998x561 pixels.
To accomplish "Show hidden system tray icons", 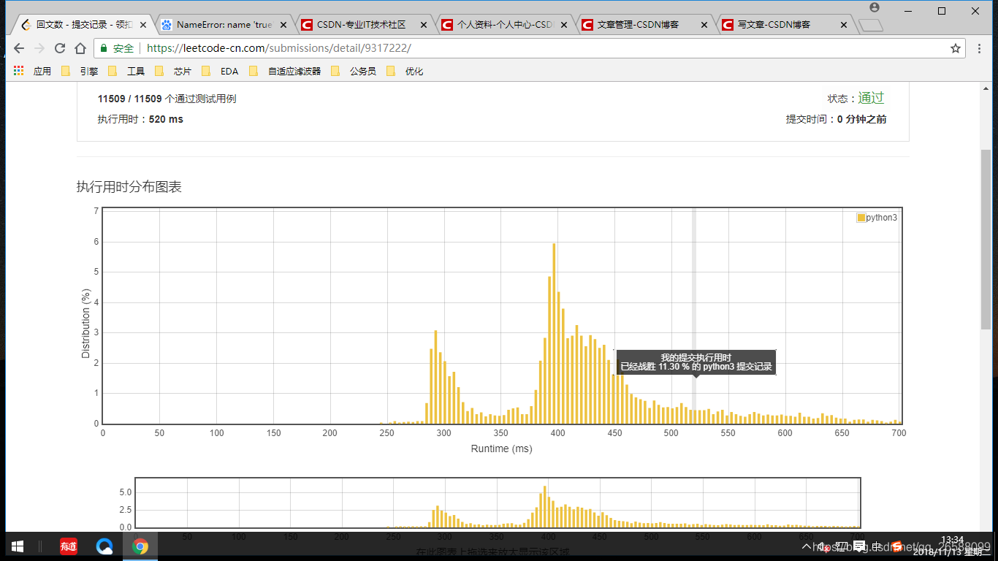I will [807, 546].
